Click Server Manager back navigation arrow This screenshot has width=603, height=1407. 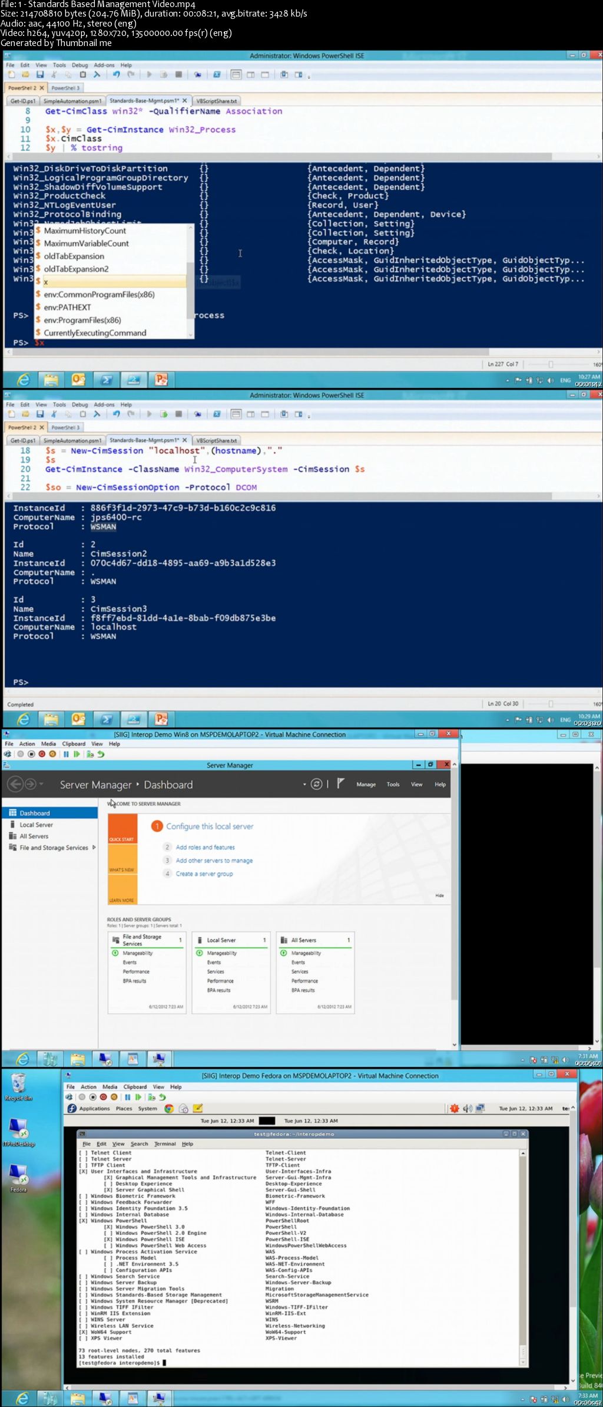pyautogui.click(x=15, y=784)
